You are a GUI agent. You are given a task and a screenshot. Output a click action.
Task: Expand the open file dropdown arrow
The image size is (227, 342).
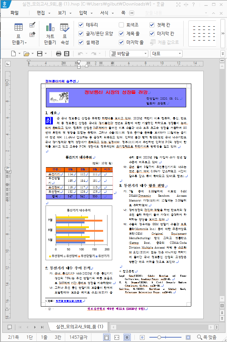33,54
